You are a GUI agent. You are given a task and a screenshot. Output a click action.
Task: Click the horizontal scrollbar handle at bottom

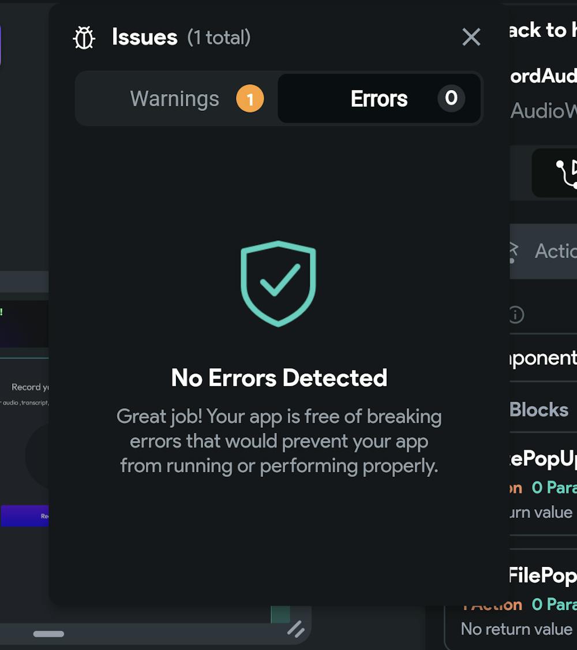[48, 634]
